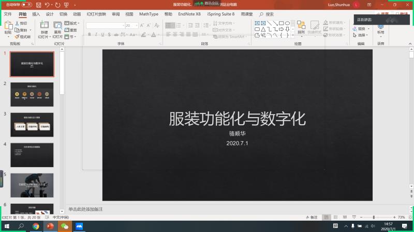414x232 pixels.
Task: Open PowerPoint from the Windows taskbar
Action: pyautogui.click(x=50, y=226)
